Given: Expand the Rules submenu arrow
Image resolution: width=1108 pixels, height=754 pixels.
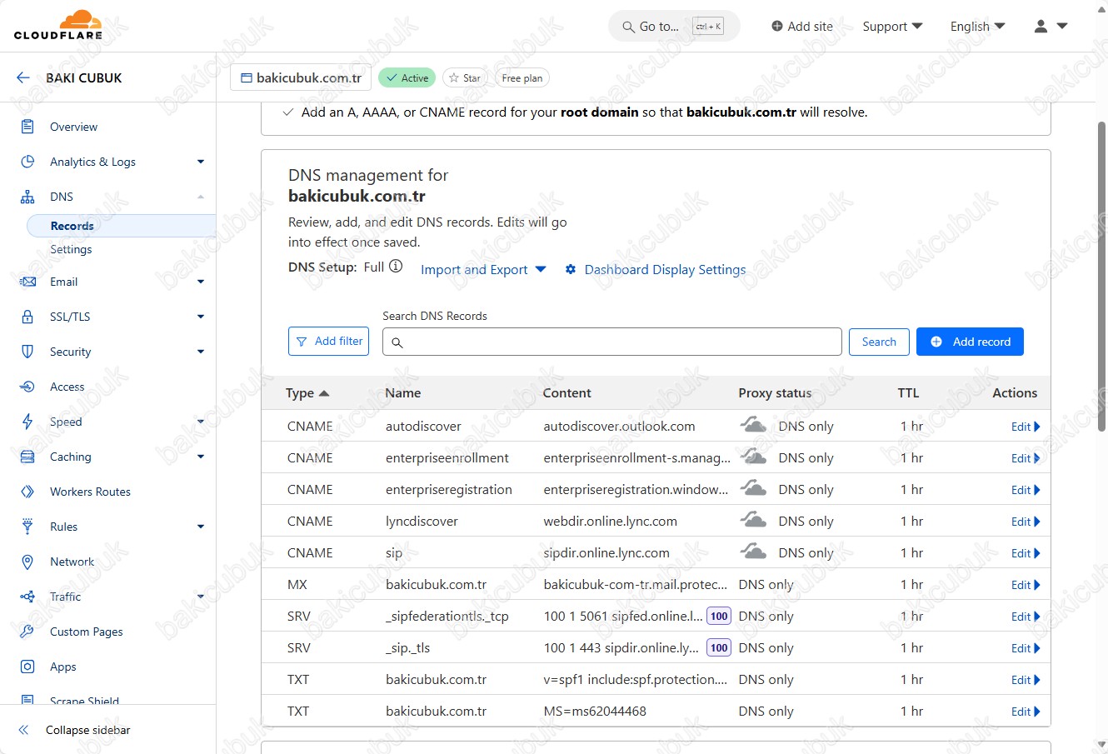Looking at the screenshot, I should tap(201, 527).
